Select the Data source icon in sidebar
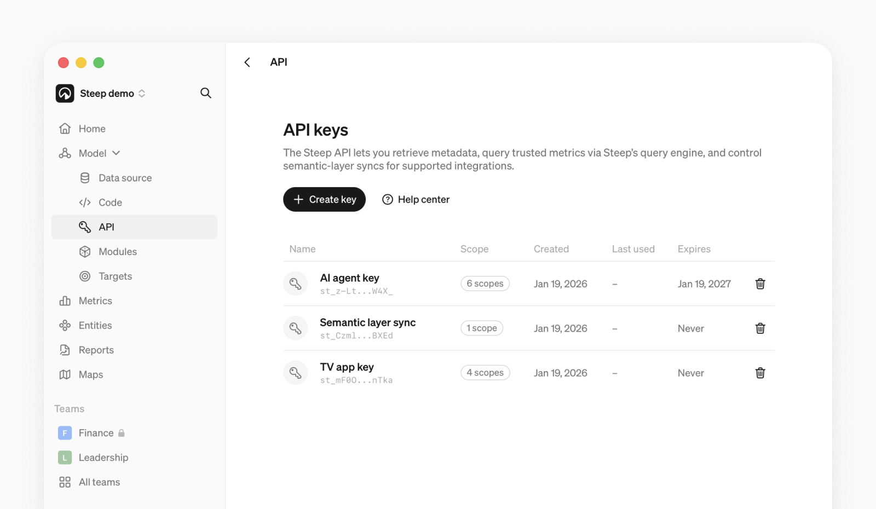Image resolution: width=876 pixels, height=509 pixels. tap(85, 177)
